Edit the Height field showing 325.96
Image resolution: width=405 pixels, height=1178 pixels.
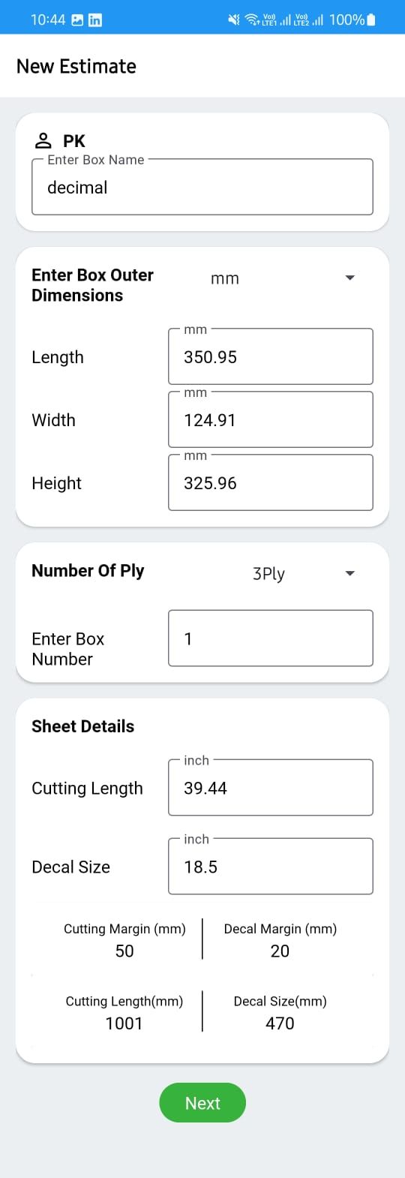pyautogui.click(x=271, y=482)
